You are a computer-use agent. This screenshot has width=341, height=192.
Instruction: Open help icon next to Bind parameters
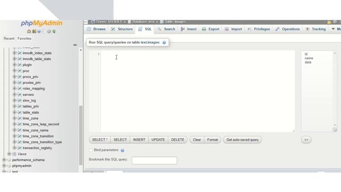click(123, 150)
